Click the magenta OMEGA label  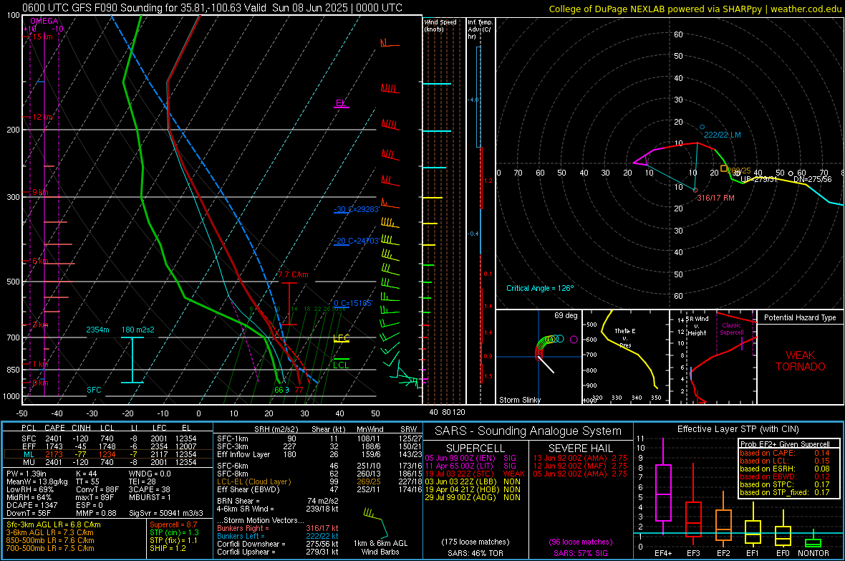[x=44, y=21]
